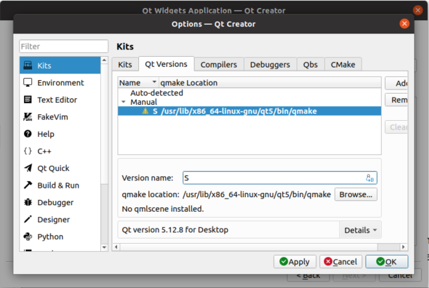Click the sidebar scroll down arrow
429x288 pixels.
coord(104,247)
